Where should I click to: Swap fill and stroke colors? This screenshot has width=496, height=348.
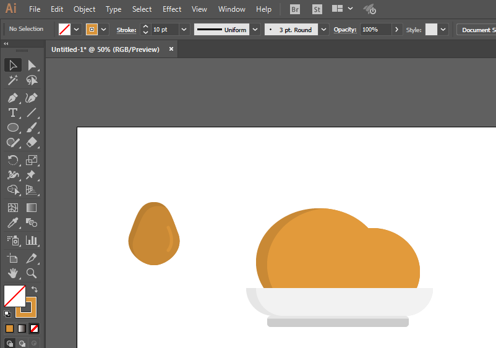(x=35, y=289)
